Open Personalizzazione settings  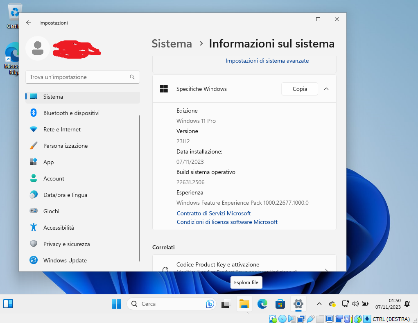(82, 146)
